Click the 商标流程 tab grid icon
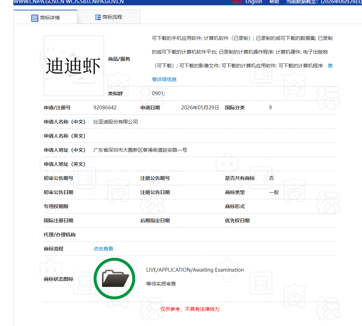Screen dimensions: 362x326 point(98,17)
